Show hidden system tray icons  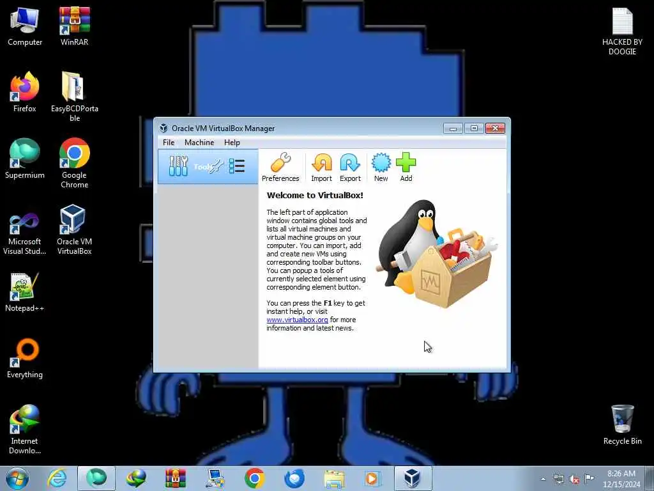point(543,479)
